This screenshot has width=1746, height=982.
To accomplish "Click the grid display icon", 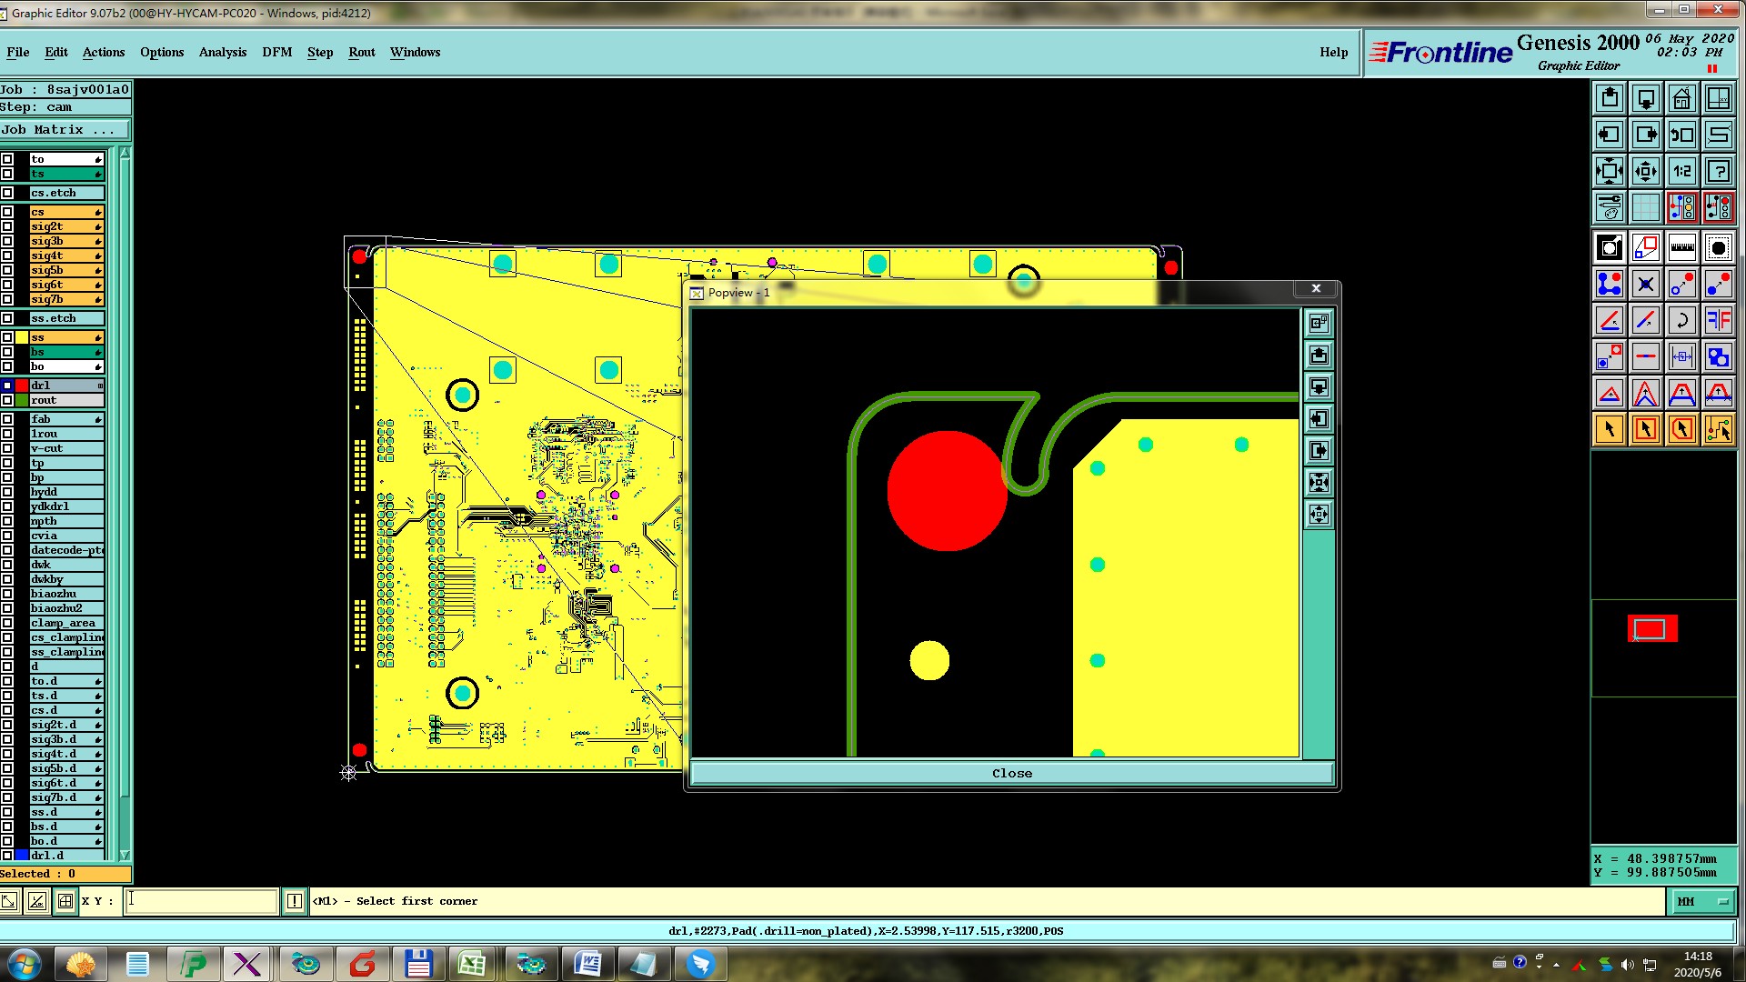I will click(1645, 207).
